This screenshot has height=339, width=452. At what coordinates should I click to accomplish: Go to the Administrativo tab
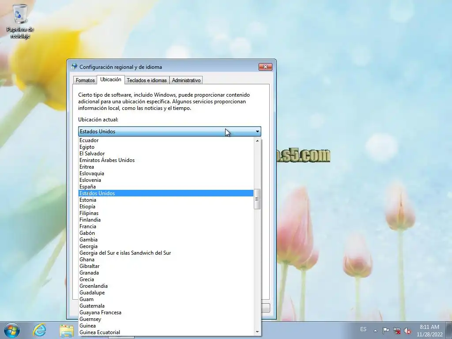point(186,80)
